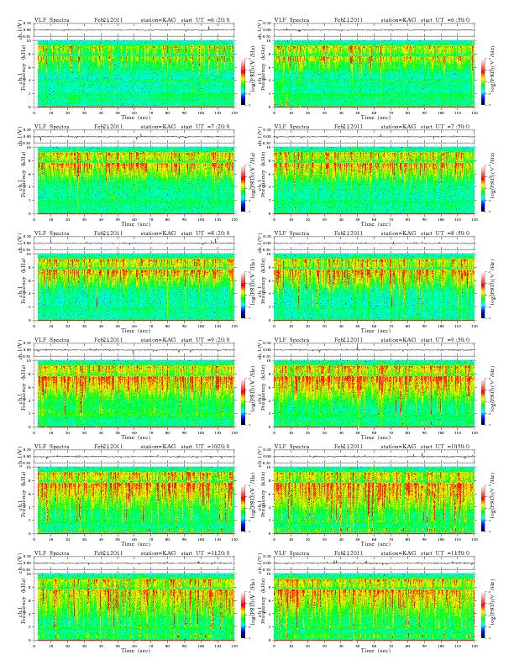The image size is (514, 665).
Task: Click 'Time (sec)' label under the 6:20:0 plot
Action: [x=136, y=117]
